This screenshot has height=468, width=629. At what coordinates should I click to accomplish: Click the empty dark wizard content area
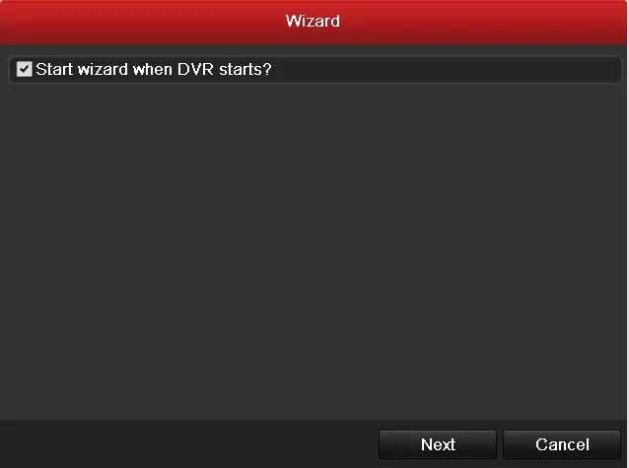point(314,250)
